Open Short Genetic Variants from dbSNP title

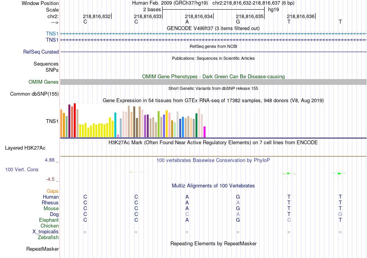[x=213, y=88]
